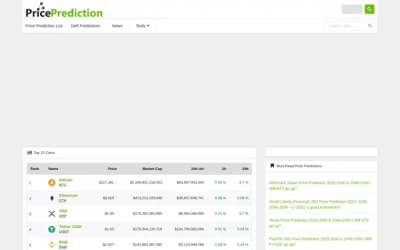Open Price Prediction List menu item
The height and width of the screenshot is (250, 400).
pos(44,26)
